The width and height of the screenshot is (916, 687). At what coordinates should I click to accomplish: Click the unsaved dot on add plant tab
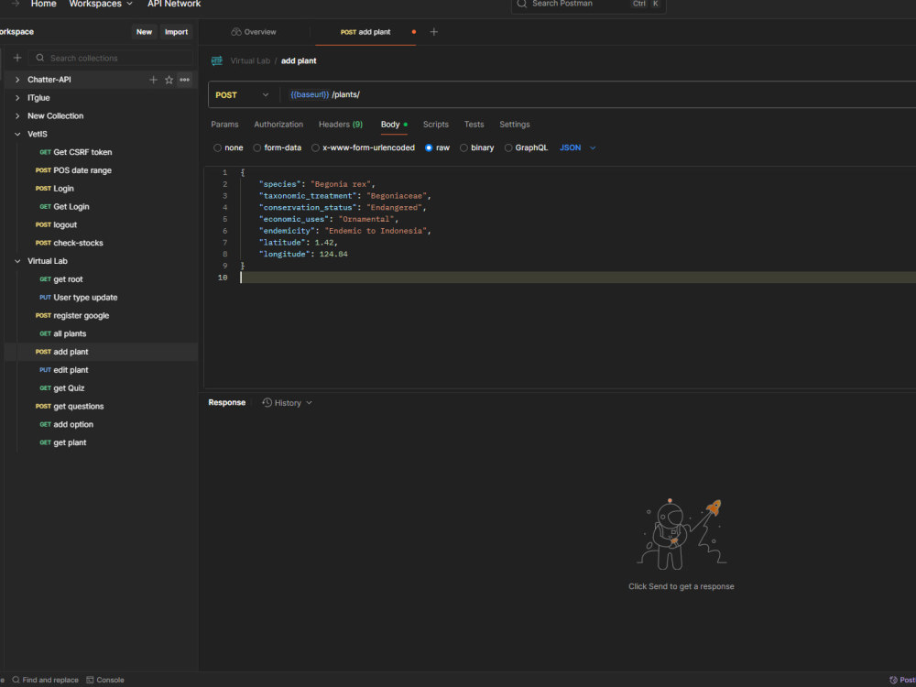(x=414, y=32)
